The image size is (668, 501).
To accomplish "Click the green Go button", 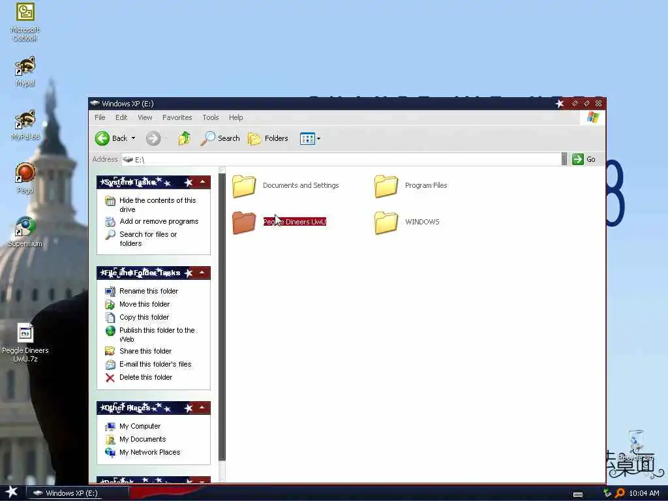I will 584,159.
